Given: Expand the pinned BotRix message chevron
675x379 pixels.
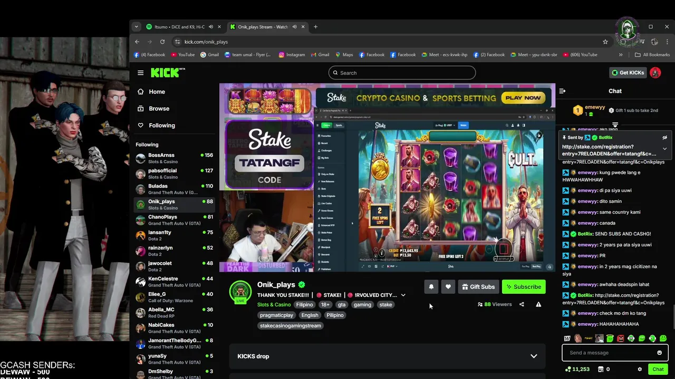Looking at the screenshot, I should point(664,149).
